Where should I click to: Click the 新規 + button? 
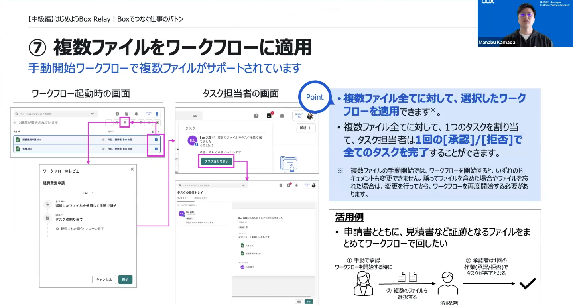[306, 128]
